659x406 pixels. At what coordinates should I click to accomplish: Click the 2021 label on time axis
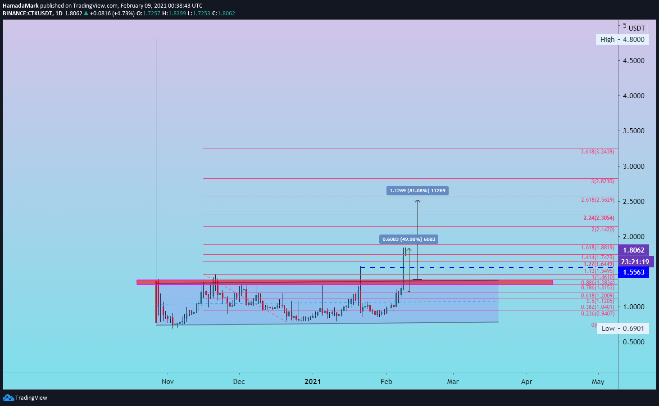(313, 382)
